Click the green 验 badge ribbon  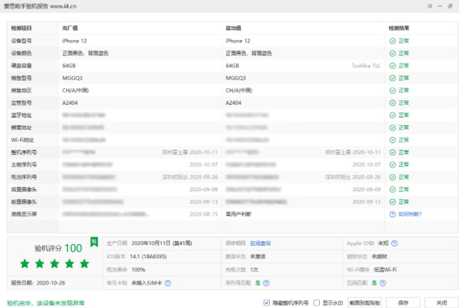click(94, 242)
